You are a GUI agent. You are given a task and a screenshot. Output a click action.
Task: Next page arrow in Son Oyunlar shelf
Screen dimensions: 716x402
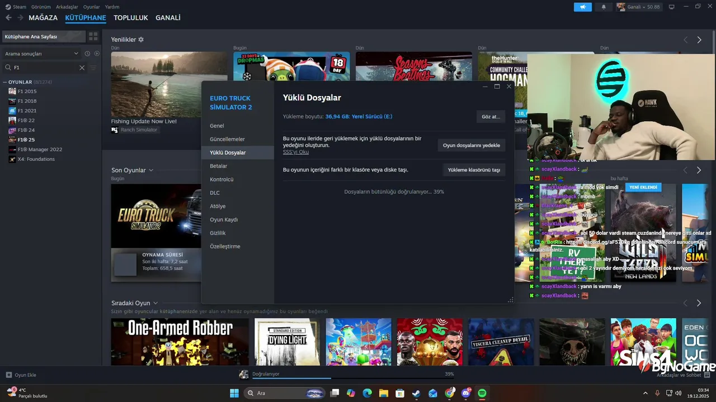click(699, 170)
